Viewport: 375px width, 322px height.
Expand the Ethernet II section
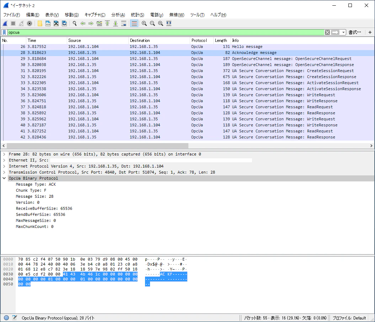4,160
